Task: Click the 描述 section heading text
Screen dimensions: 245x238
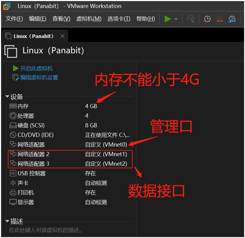Action: 17,221
